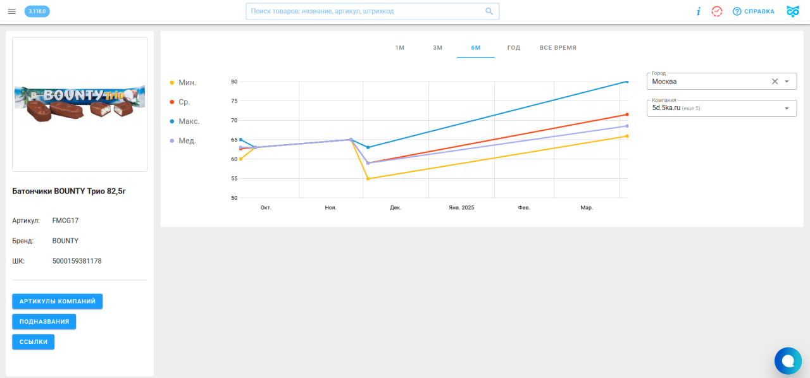Click the Мин. line's final yellow point
810x378 pixels.
pyautogui.click(x=626, y=136)
